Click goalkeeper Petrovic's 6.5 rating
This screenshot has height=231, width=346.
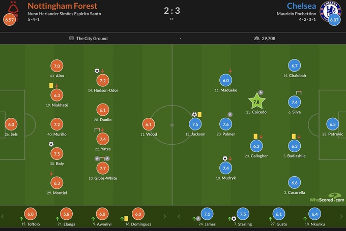coord(333,124)
